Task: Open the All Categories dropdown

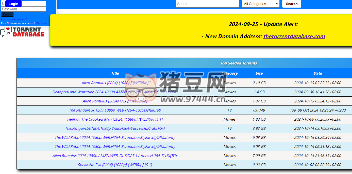Action: (x=260, y=4)
